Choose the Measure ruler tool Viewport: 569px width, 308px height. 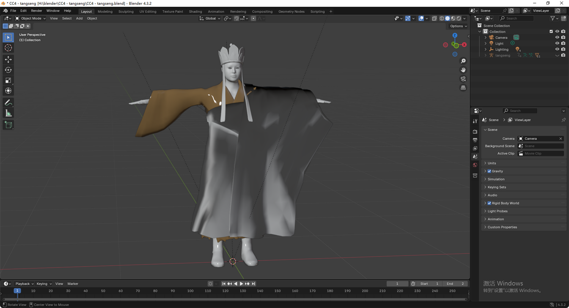pyautogui.click(x=8, y=113)
